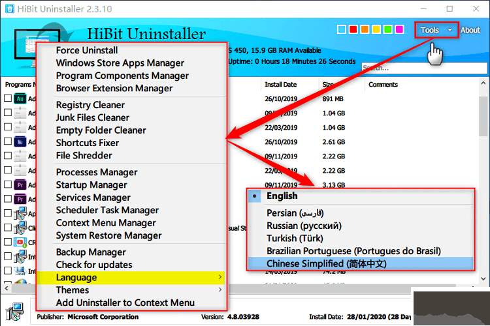Expand the Themes submenu

(x=131, y=290)
